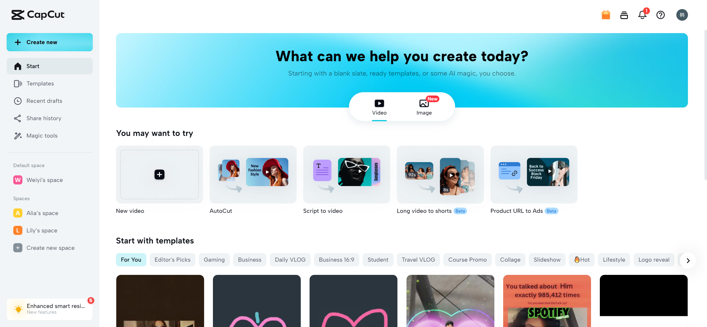
Task: Switch to the Video tab
Action: click(379, 107)
